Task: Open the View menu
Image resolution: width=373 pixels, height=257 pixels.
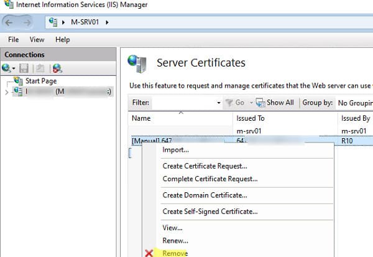Action: [37, 39]
